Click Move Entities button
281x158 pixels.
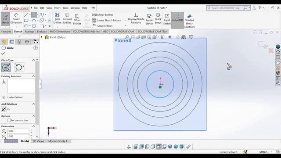(x=102, y=26)
